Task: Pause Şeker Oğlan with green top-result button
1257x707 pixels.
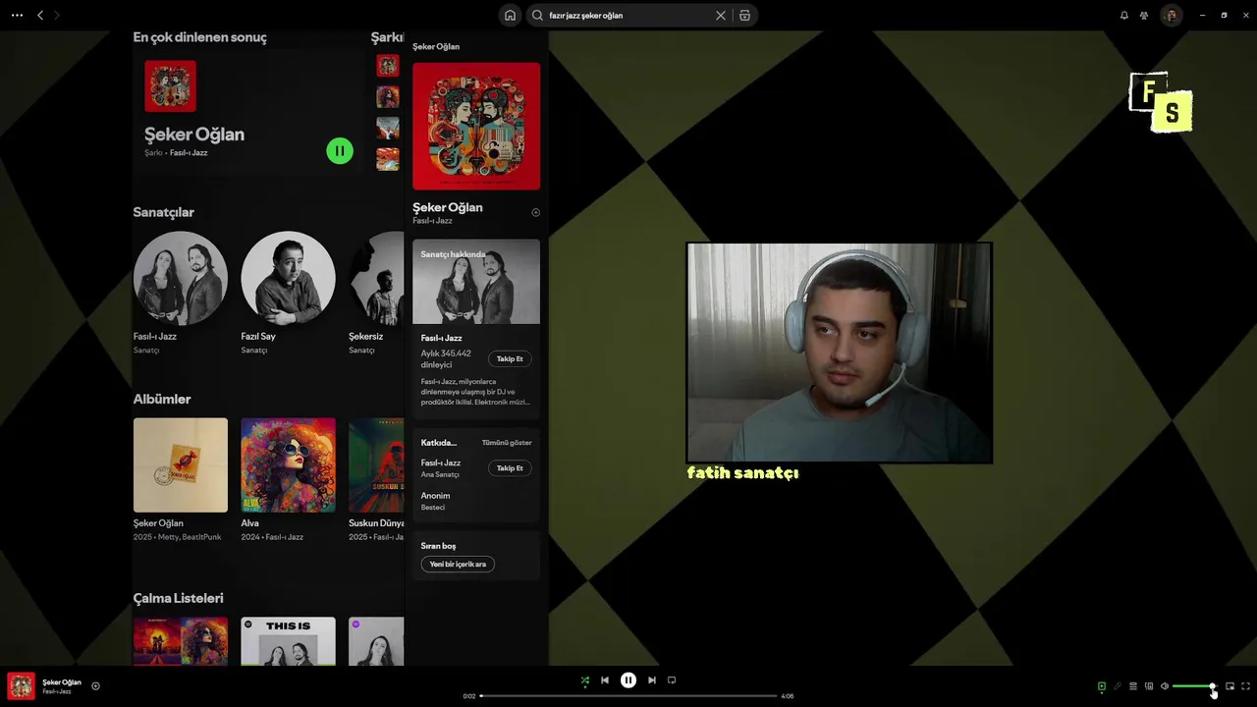Action: pos(340,151)
